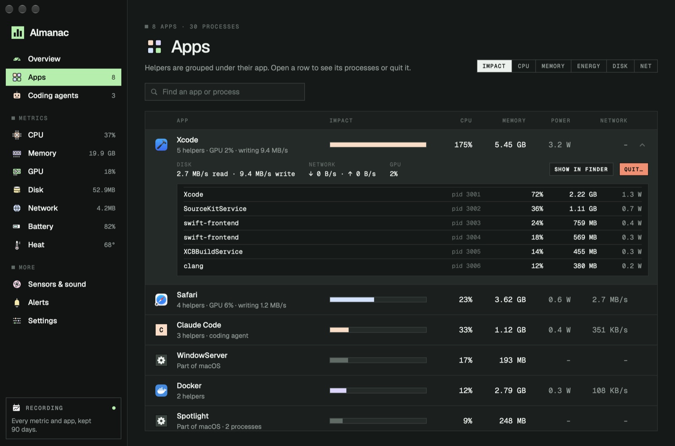Screen dimensions: 675x446
Task: Click the Recording status panel
Action: [x=64, y=418]
